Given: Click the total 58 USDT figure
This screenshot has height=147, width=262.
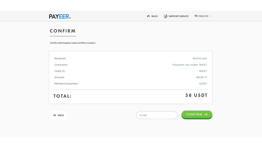Looking at the screenshot, I should pos(196,95).
